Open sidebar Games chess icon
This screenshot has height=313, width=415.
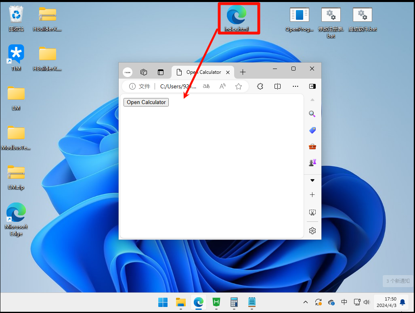tap(312, 163)
